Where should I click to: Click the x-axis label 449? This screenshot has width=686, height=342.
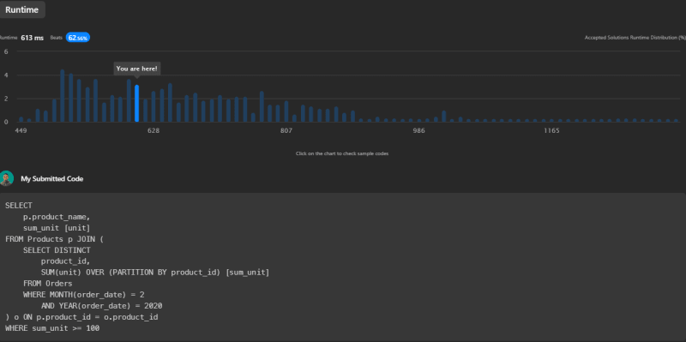21,131
